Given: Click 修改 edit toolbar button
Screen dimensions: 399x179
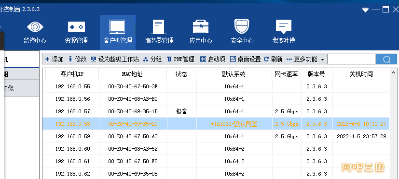Looking at the screenshot, I should [78, 59].
